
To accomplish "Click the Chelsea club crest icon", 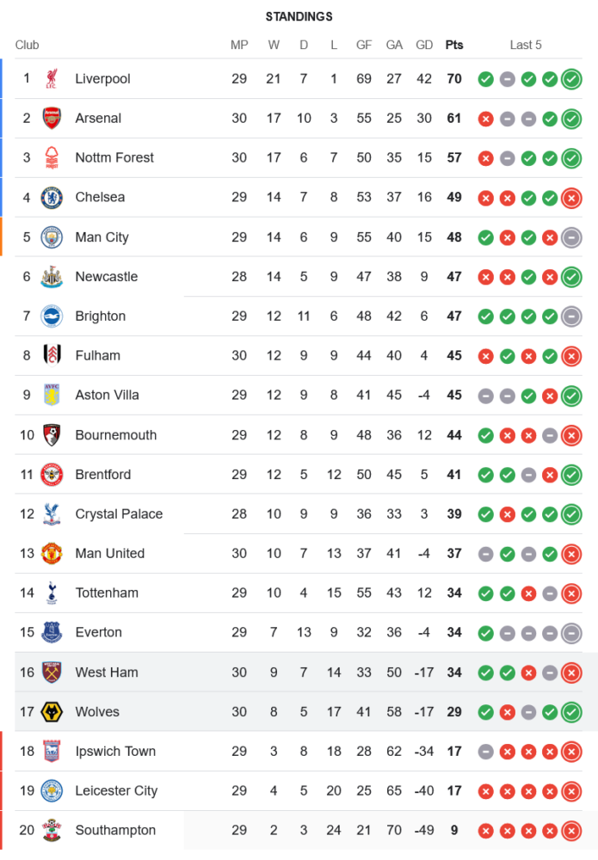I will pos(52,198).
